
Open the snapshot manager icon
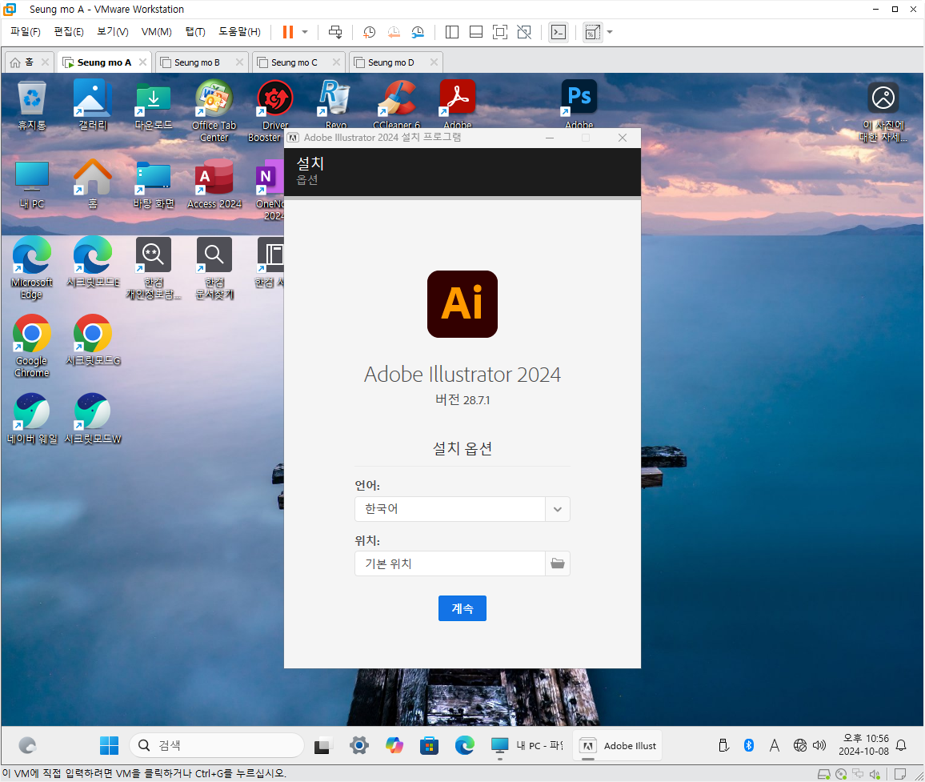(418, 32)
